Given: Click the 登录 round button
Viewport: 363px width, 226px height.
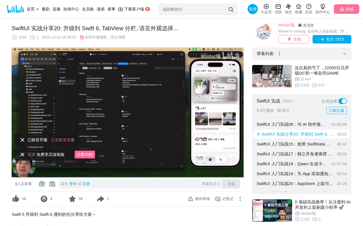Looking at the screenshot, I should click(x=253, y=9).
